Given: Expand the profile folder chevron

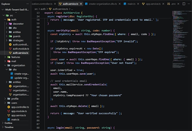Looking at the screenshot, I should (5, 99).
